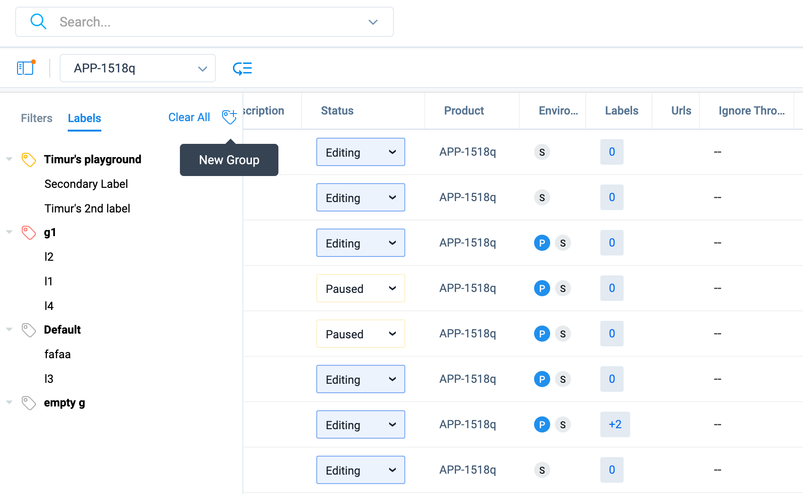Click the refresh list icon
Screen dimensions: 803x494
point(242,69)
